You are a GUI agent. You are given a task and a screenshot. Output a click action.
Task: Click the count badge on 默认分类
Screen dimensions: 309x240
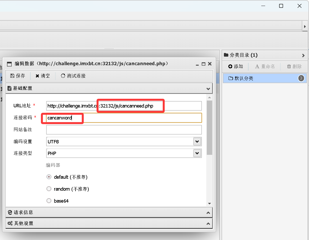[301, 78]
